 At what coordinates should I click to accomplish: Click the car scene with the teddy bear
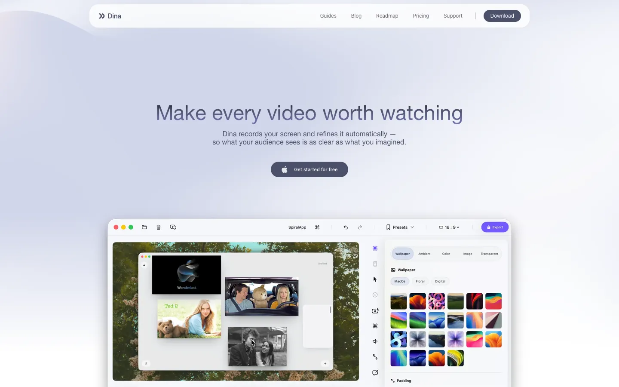(262, 297)
